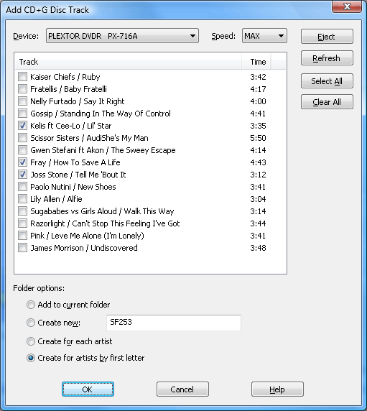Clear all track selections
This screenshot has height=411, width=367.
pyautogui.click(x=327, y=102)
